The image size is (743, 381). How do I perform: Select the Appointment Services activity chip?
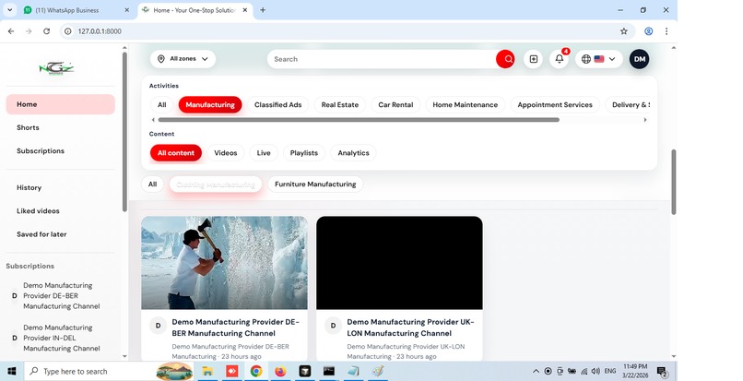(555, 105)
